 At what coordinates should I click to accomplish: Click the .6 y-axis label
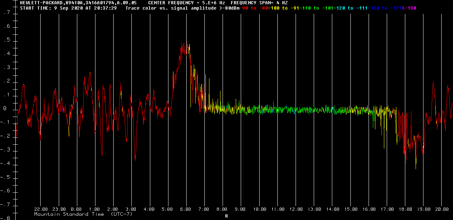click(7, 27)
